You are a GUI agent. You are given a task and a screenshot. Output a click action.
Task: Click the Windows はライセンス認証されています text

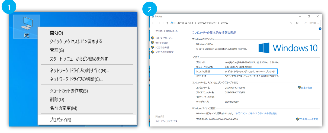pos(214,113)
